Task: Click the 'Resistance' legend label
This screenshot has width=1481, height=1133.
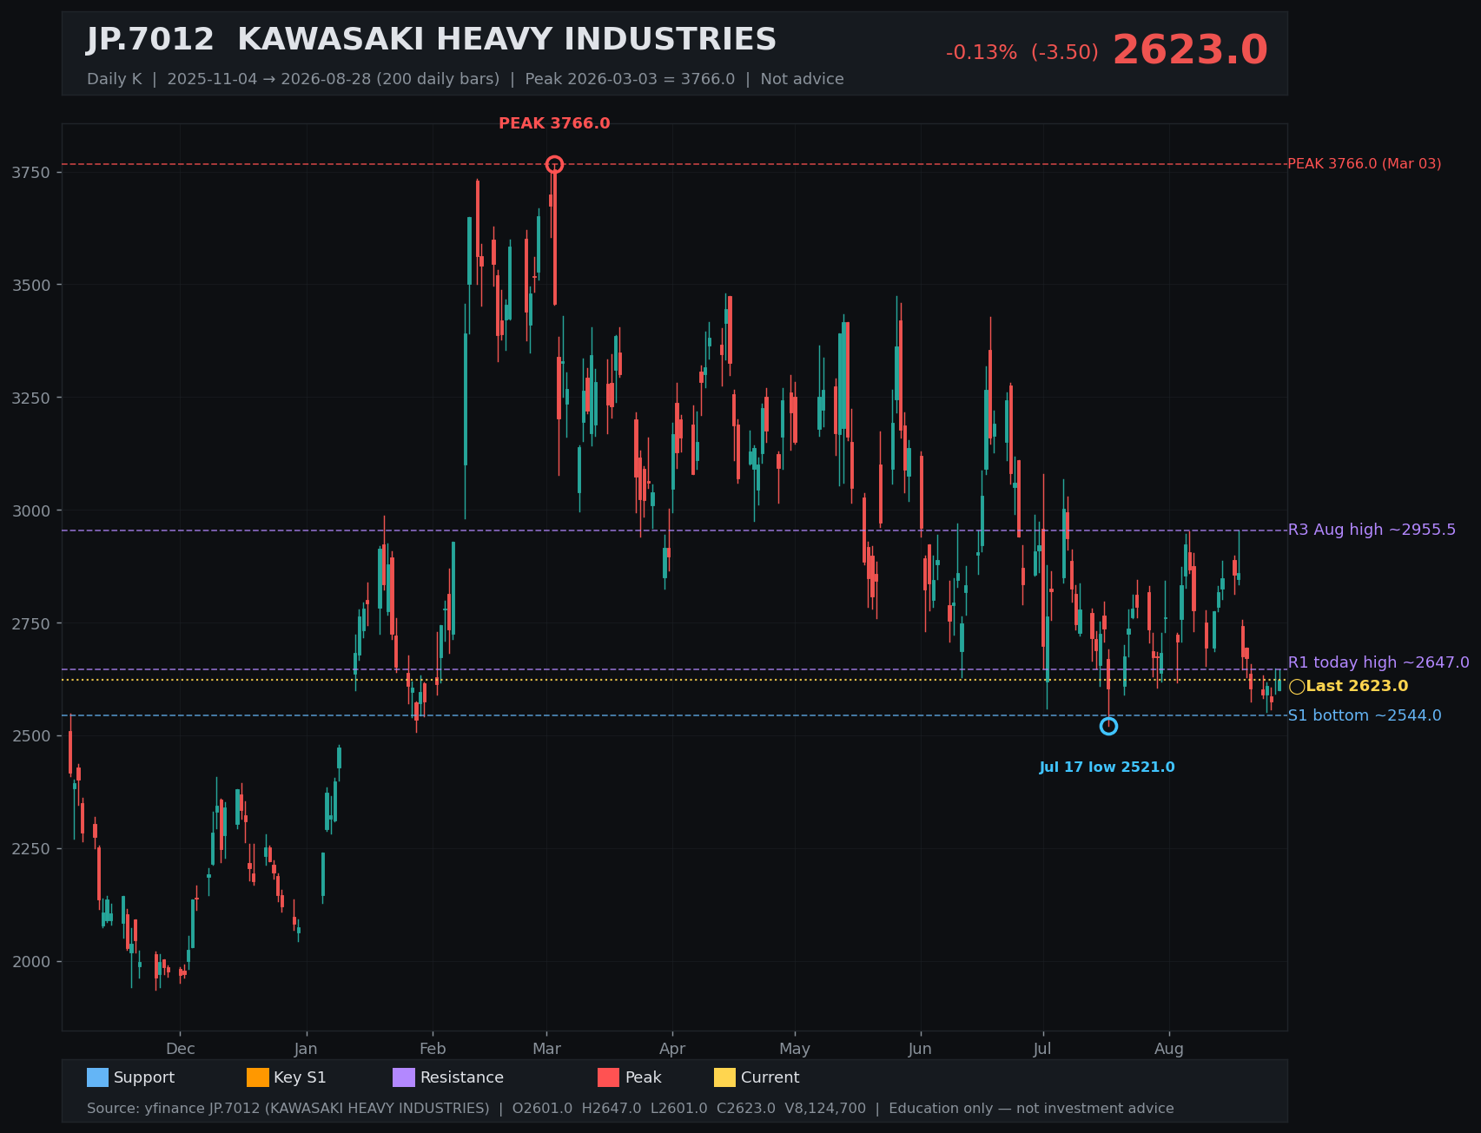Action: click(x=462, y=1077)
